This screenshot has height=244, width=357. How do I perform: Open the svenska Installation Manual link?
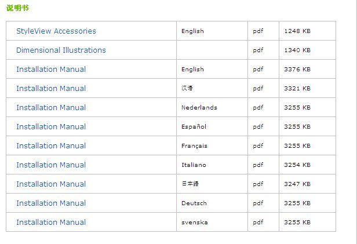(x=51, y=223)
